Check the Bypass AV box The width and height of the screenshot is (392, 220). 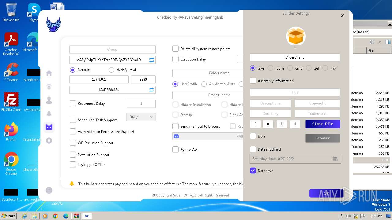[175, 149]
